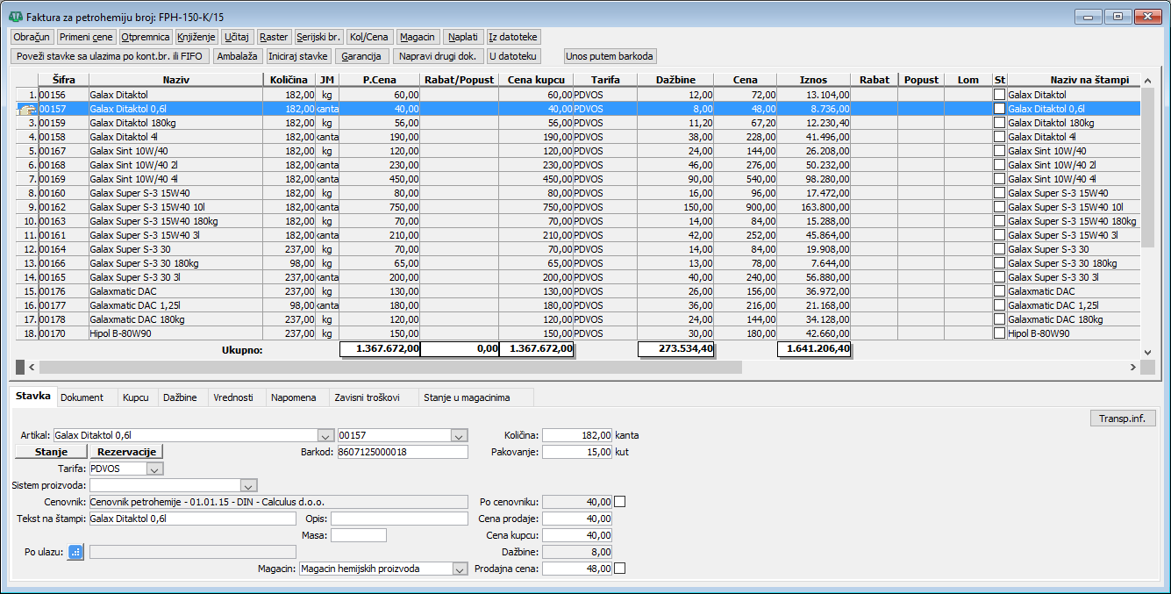Click the Iznos column header
Image resolution: width=1171 pixels, height=594 pixels.
pos(814,80)
